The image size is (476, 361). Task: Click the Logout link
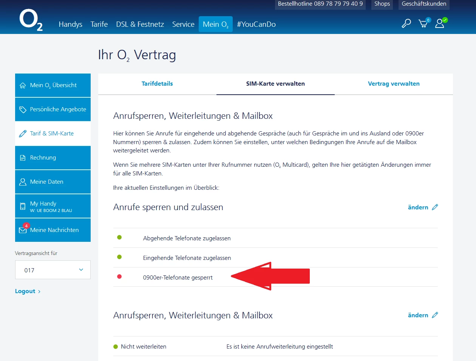coord(28,291)
